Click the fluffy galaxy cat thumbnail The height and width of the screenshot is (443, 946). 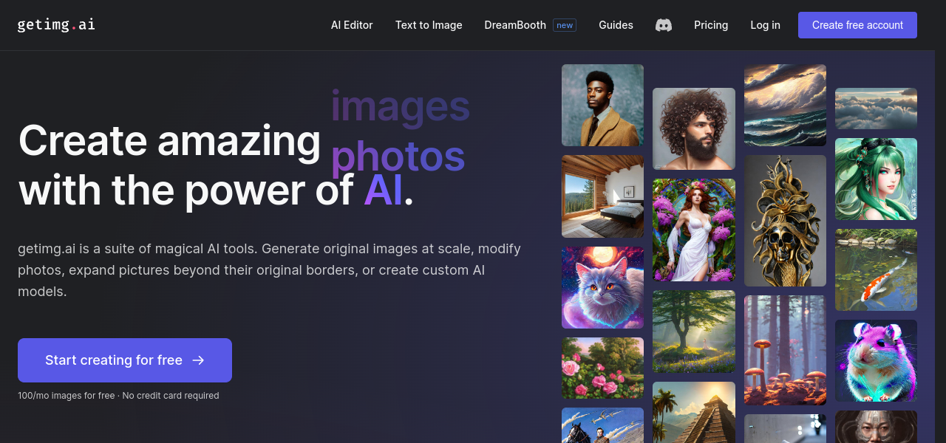pyautogui.click(x=602, y=287)
